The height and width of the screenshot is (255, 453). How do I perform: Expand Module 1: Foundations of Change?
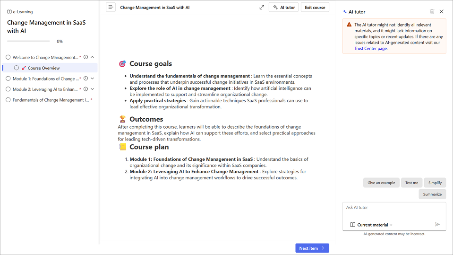click(x=93, y=79)
